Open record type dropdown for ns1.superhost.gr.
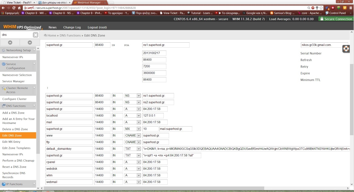This screenshot has height=192, width=354. click(132, 95)
